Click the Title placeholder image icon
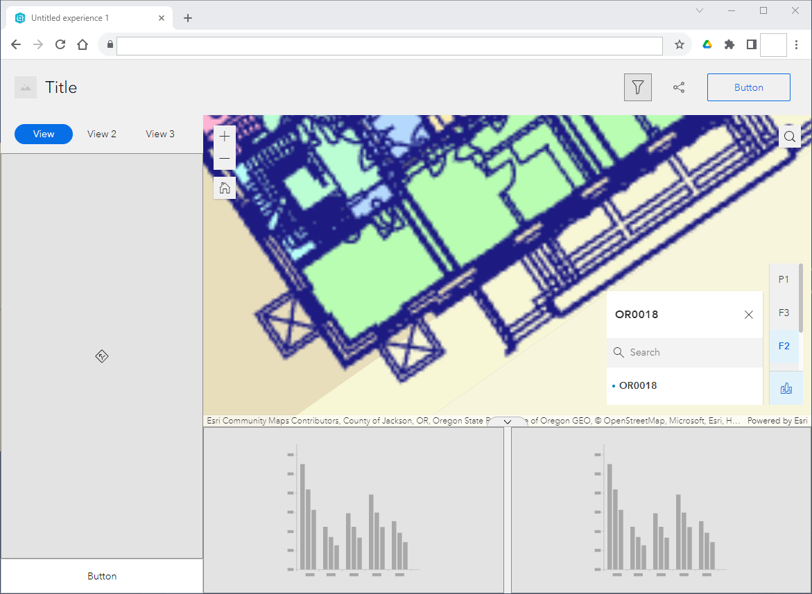This screenshot has height=594, width=812. 25,87
